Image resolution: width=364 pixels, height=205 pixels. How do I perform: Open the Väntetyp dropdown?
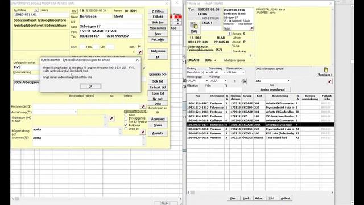pyautogui.click(x=225, y=81)
